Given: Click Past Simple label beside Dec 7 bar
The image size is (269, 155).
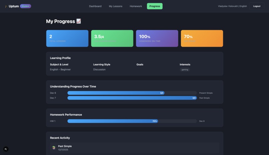Looking at the screenshot, I should coord(204,98).
